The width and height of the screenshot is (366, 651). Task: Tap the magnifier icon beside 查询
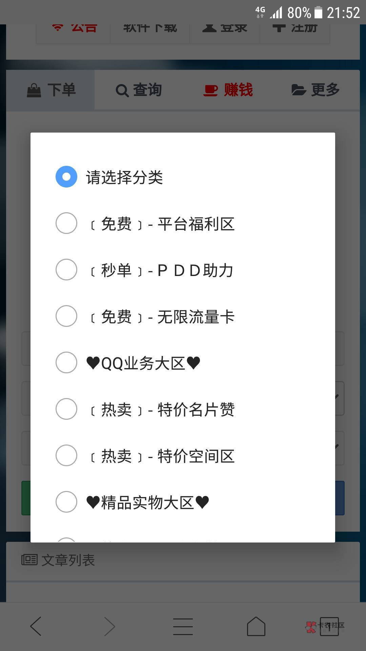[122, 91]
